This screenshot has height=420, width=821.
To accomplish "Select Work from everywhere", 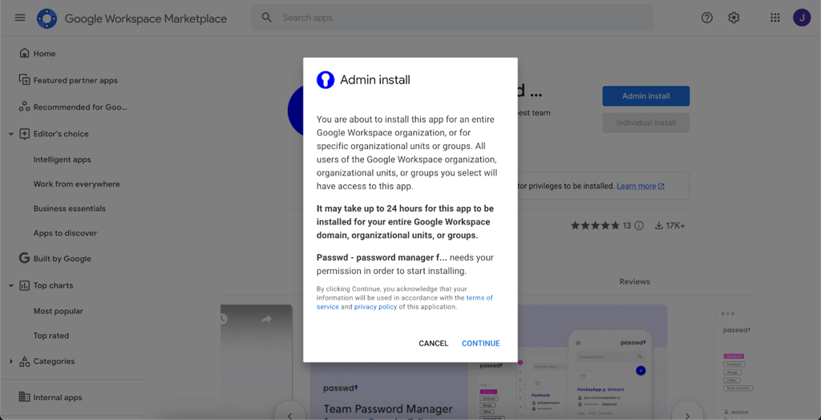I will (x=76, y=184).
